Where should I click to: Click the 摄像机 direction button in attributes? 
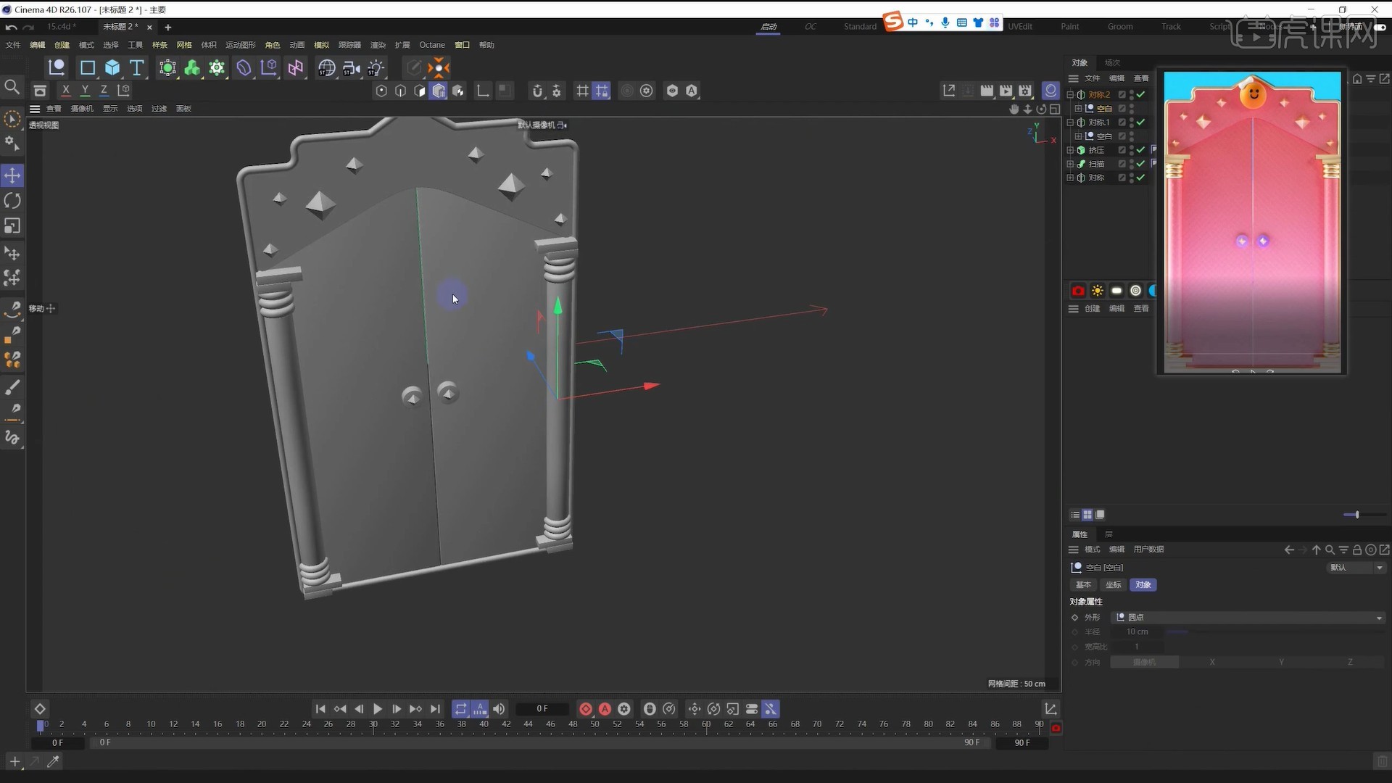(x=1145, y=662)
